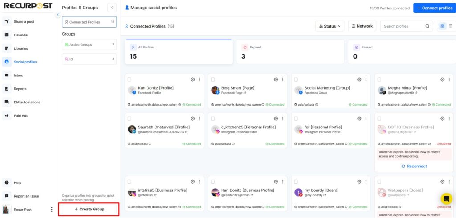Open three-dot menu on c_kitchen25 card

283,119
